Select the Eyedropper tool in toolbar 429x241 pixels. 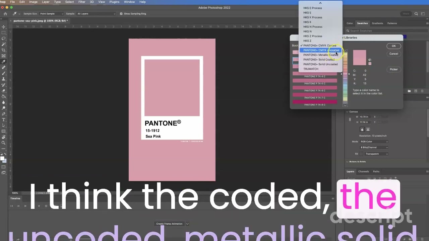tap(4, 62)
